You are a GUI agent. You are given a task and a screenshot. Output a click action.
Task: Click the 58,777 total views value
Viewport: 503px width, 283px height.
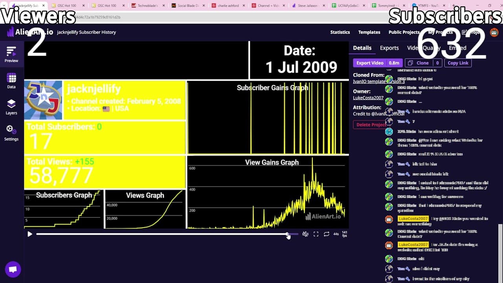61,175
